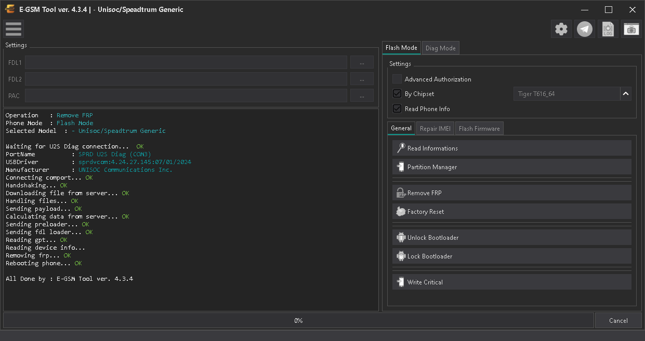Click Unlock Bootloader button
Image resolution: width=645 pixels, height=341 pixels.
512,237
